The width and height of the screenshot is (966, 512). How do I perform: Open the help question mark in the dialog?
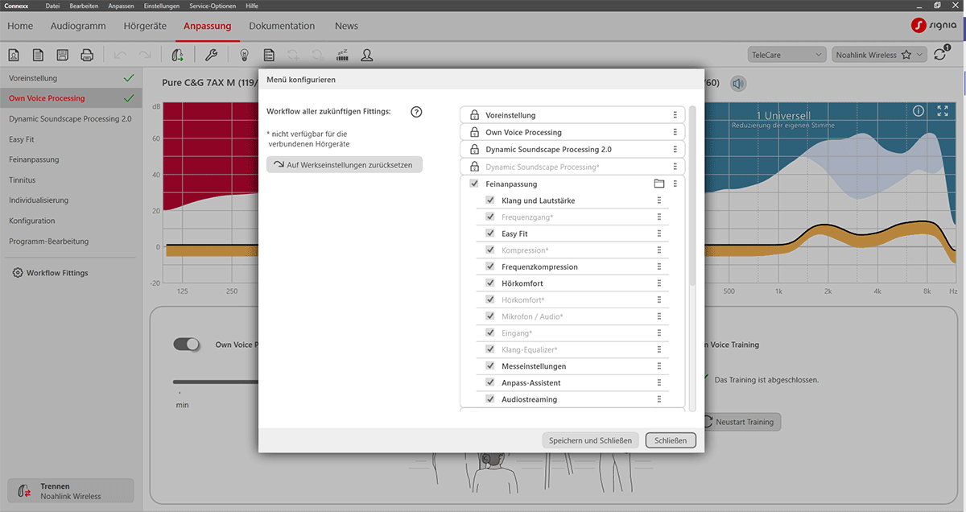(x=416, y=112)
